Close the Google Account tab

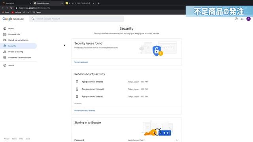coord(62,3)
